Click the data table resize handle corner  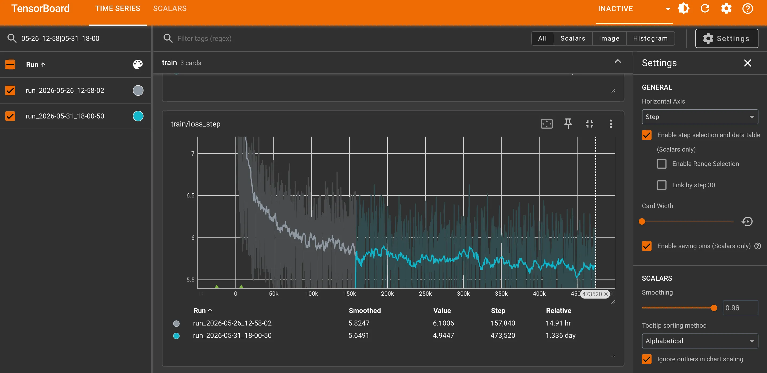tap(613, 355)
